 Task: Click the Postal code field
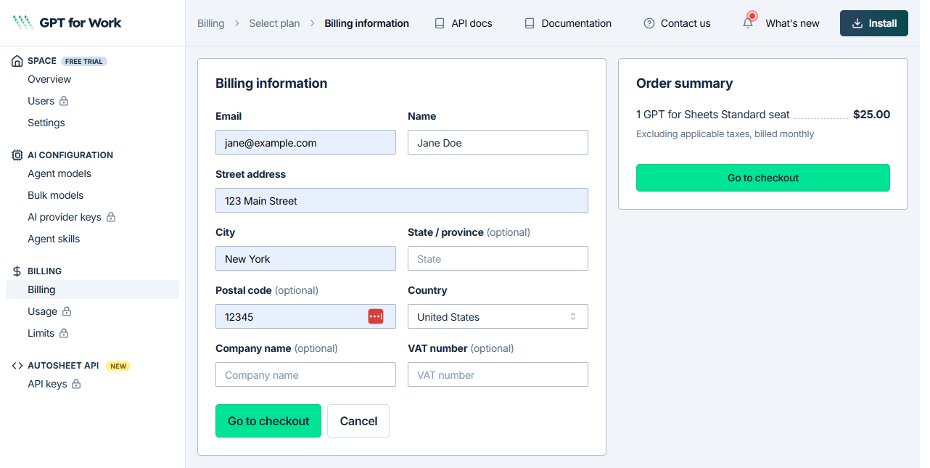tap(305, 316)
